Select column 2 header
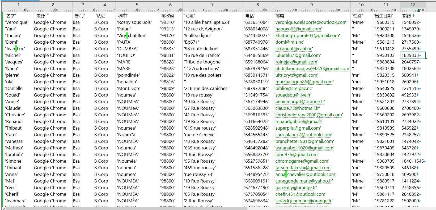The width and height of the screenshot is (436, 210). click(53, 5)
